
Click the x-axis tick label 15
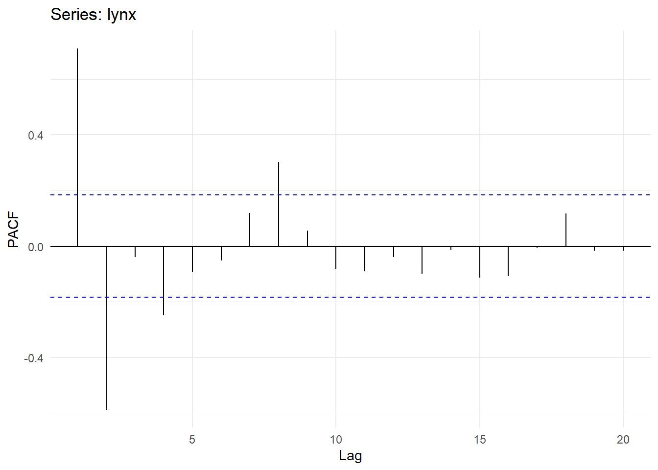coord(480,440)
